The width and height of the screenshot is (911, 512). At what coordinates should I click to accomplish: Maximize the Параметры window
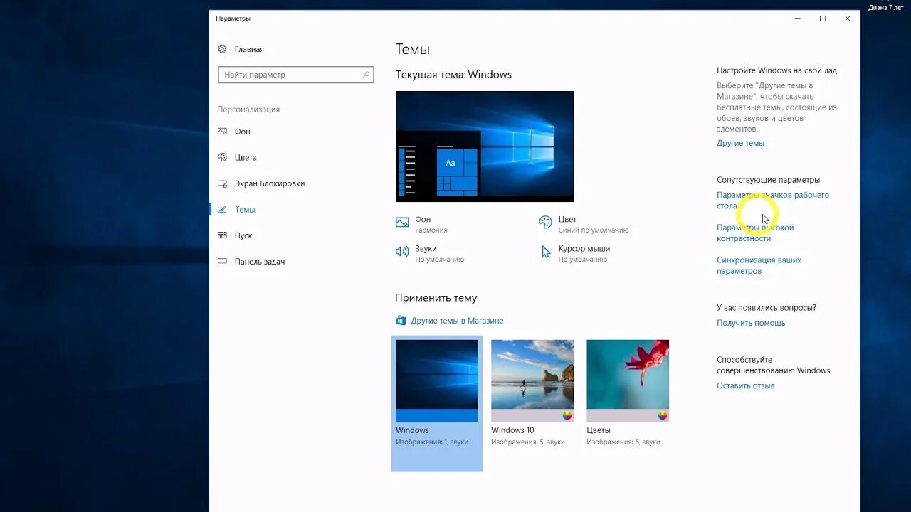click(x=823, y=18)
